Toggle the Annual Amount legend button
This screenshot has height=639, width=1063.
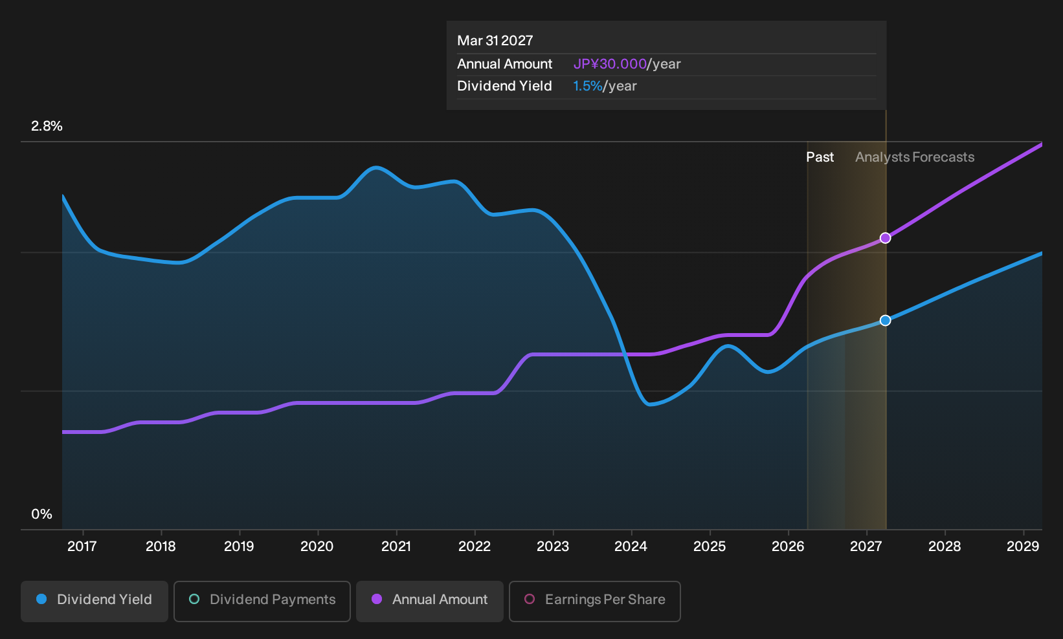(430, 601)
